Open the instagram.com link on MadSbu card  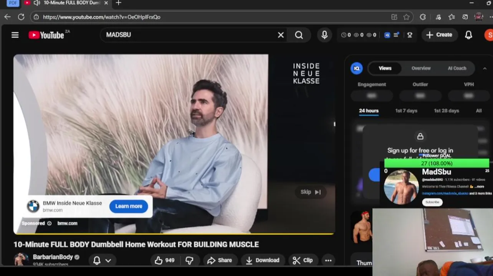445,194
